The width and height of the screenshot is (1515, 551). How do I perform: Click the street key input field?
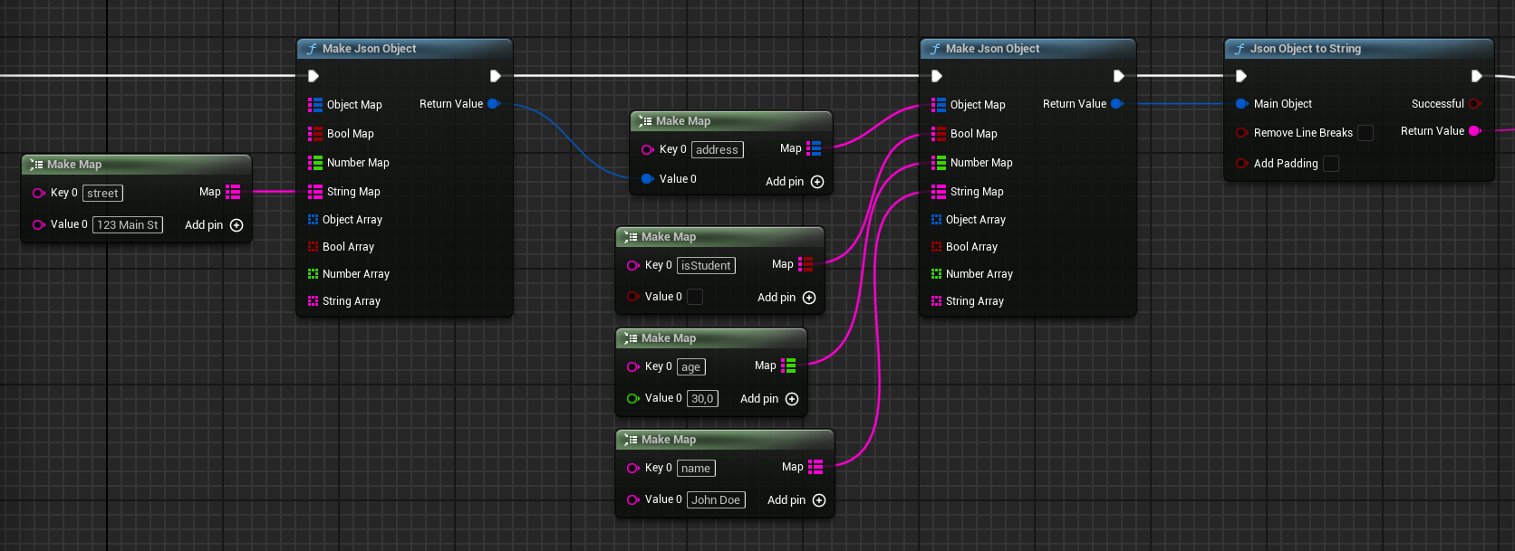pyautogui.click(x=102, y=193)
